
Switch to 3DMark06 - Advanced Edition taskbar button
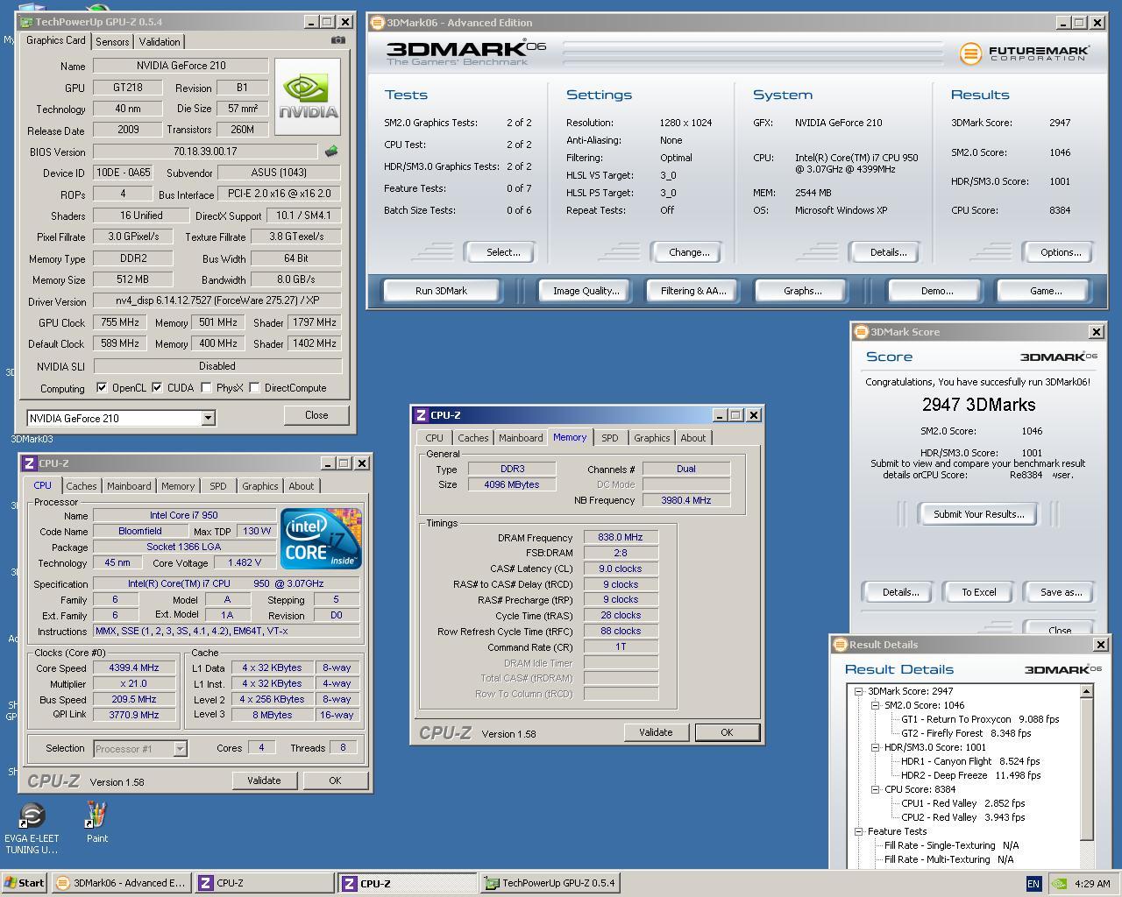pyautogui.click(x=121, y=883)
